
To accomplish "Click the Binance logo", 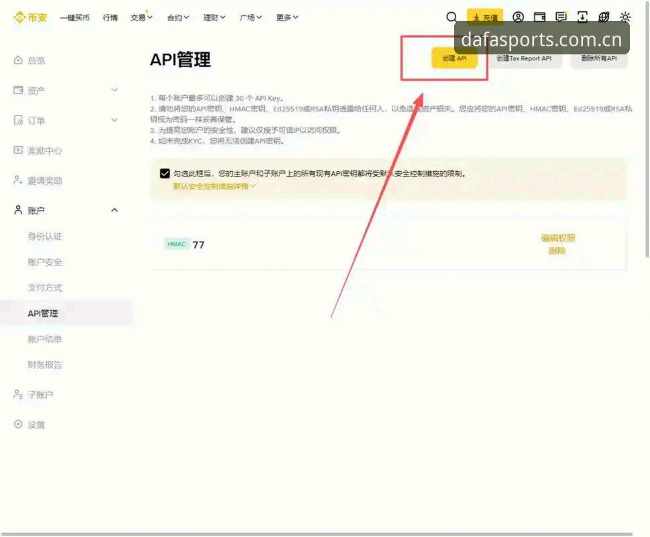I will pos(30,17).
